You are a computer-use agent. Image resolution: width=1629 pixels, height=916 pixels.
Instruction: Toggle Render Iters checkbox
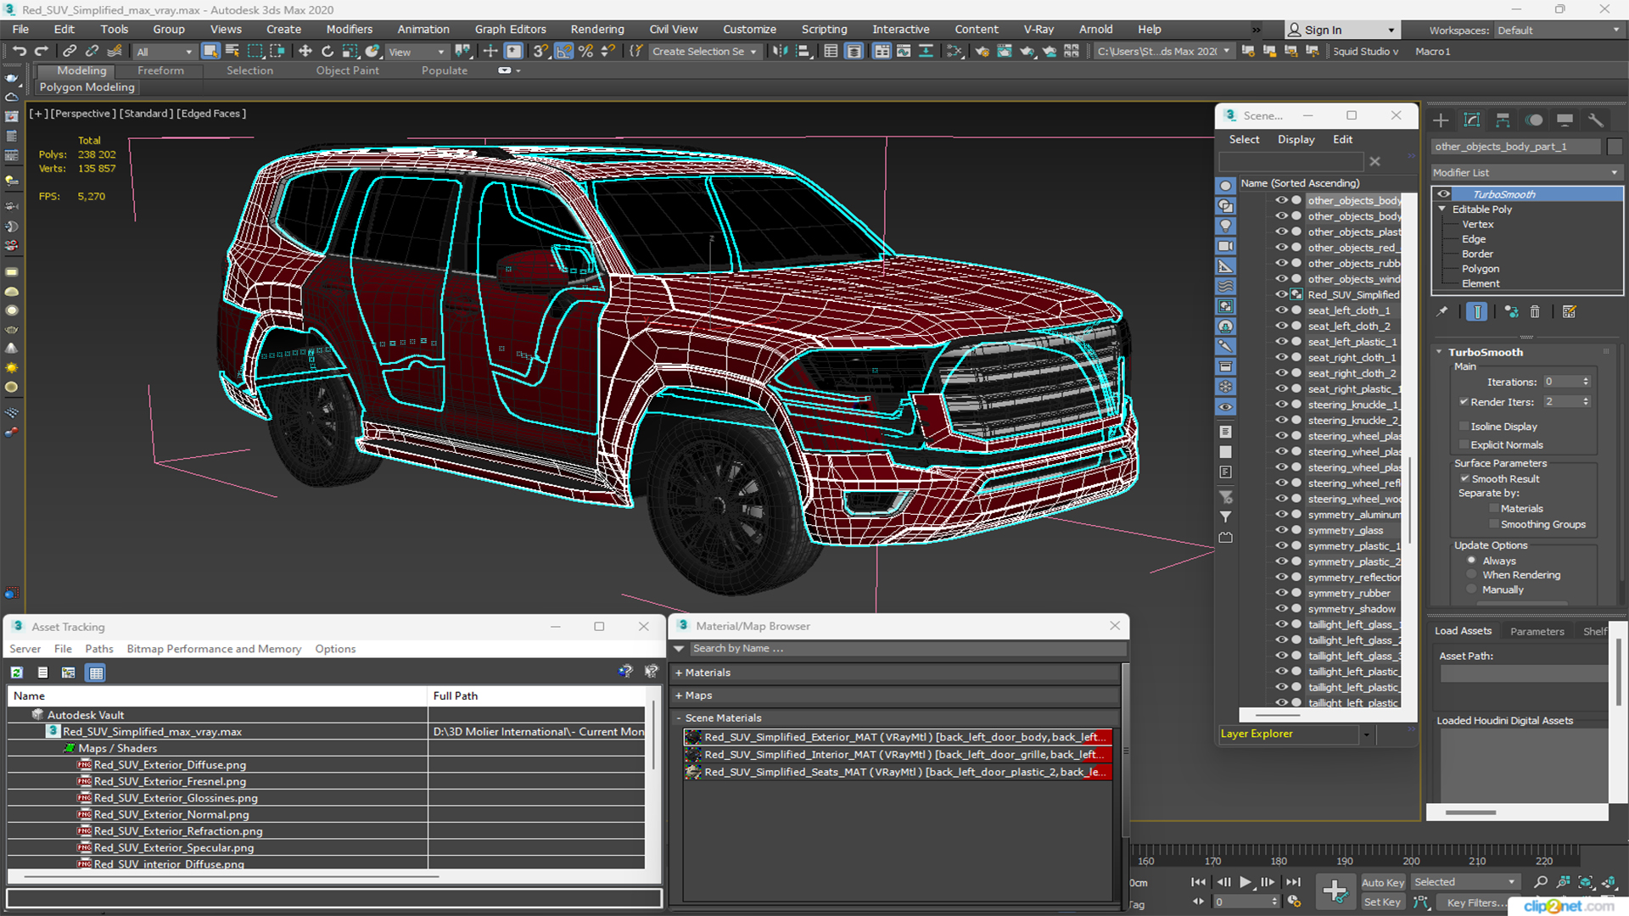pos(1464,402)
